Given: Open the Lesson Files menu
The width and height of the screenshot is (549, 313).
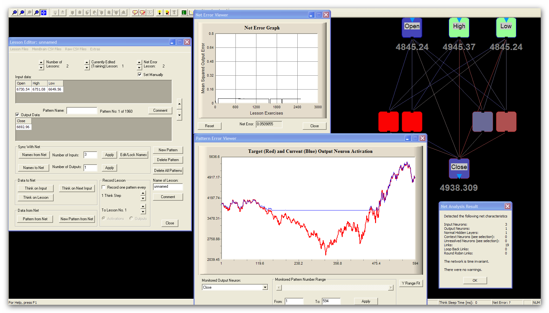Looking at the screenshot, I should pyautogui.click(x=19, y=49).
